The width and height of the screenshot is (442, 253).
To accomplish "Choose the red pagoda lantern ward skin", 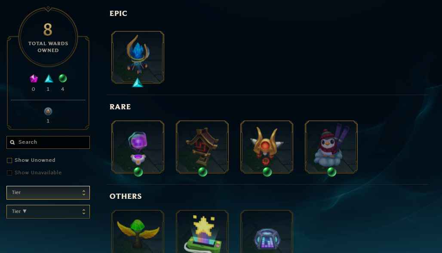I will pos(202,147).
